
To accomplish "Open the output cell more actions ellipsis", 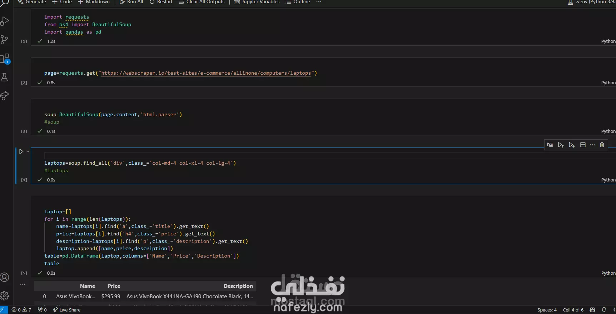I will point(23,284).
